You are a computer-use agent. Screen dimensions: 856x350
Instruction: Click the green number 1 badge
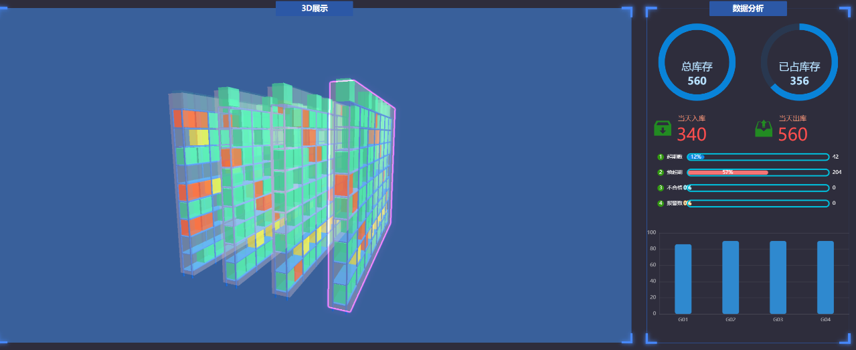coord(661,157)
